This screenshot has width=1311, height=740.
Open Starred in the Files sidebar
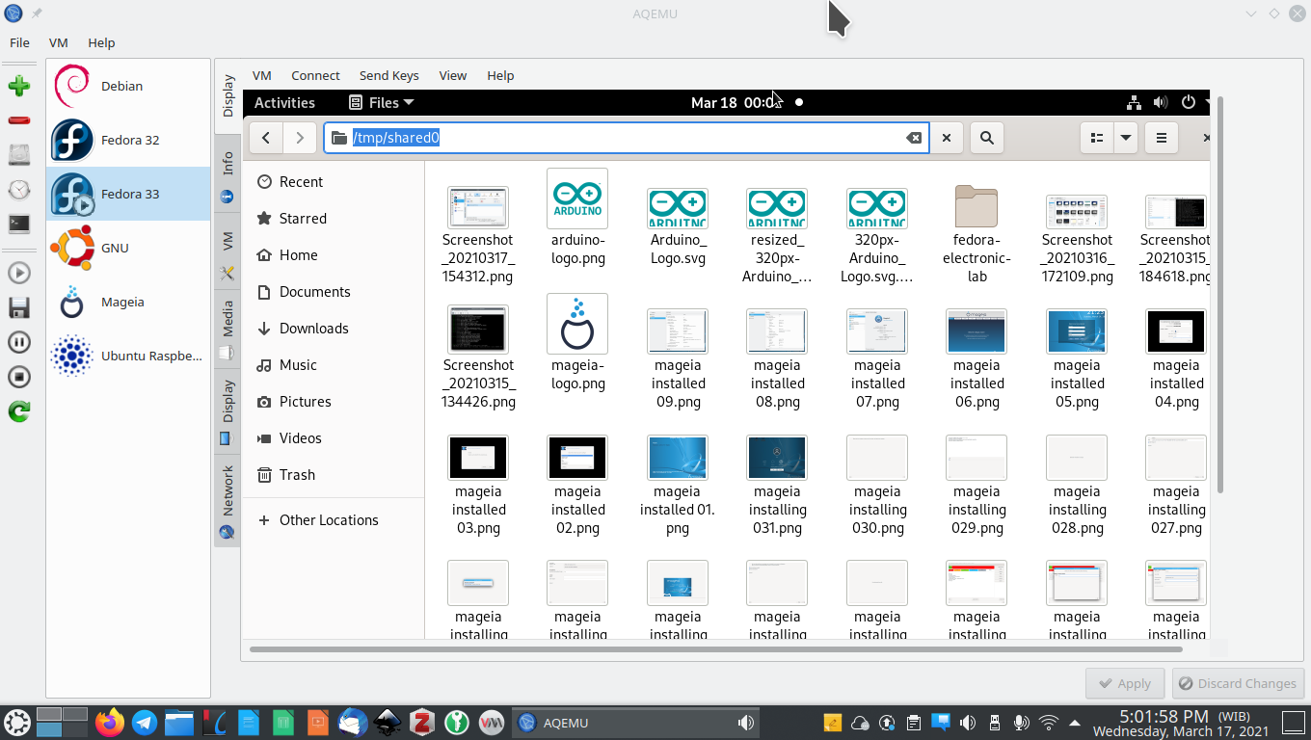(x=334, y=219)
